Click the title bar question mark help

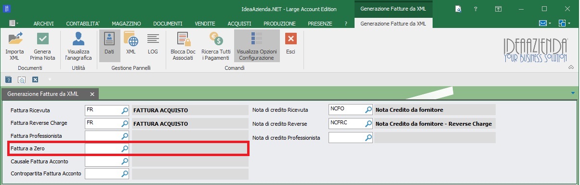click(x=475, y=9)
